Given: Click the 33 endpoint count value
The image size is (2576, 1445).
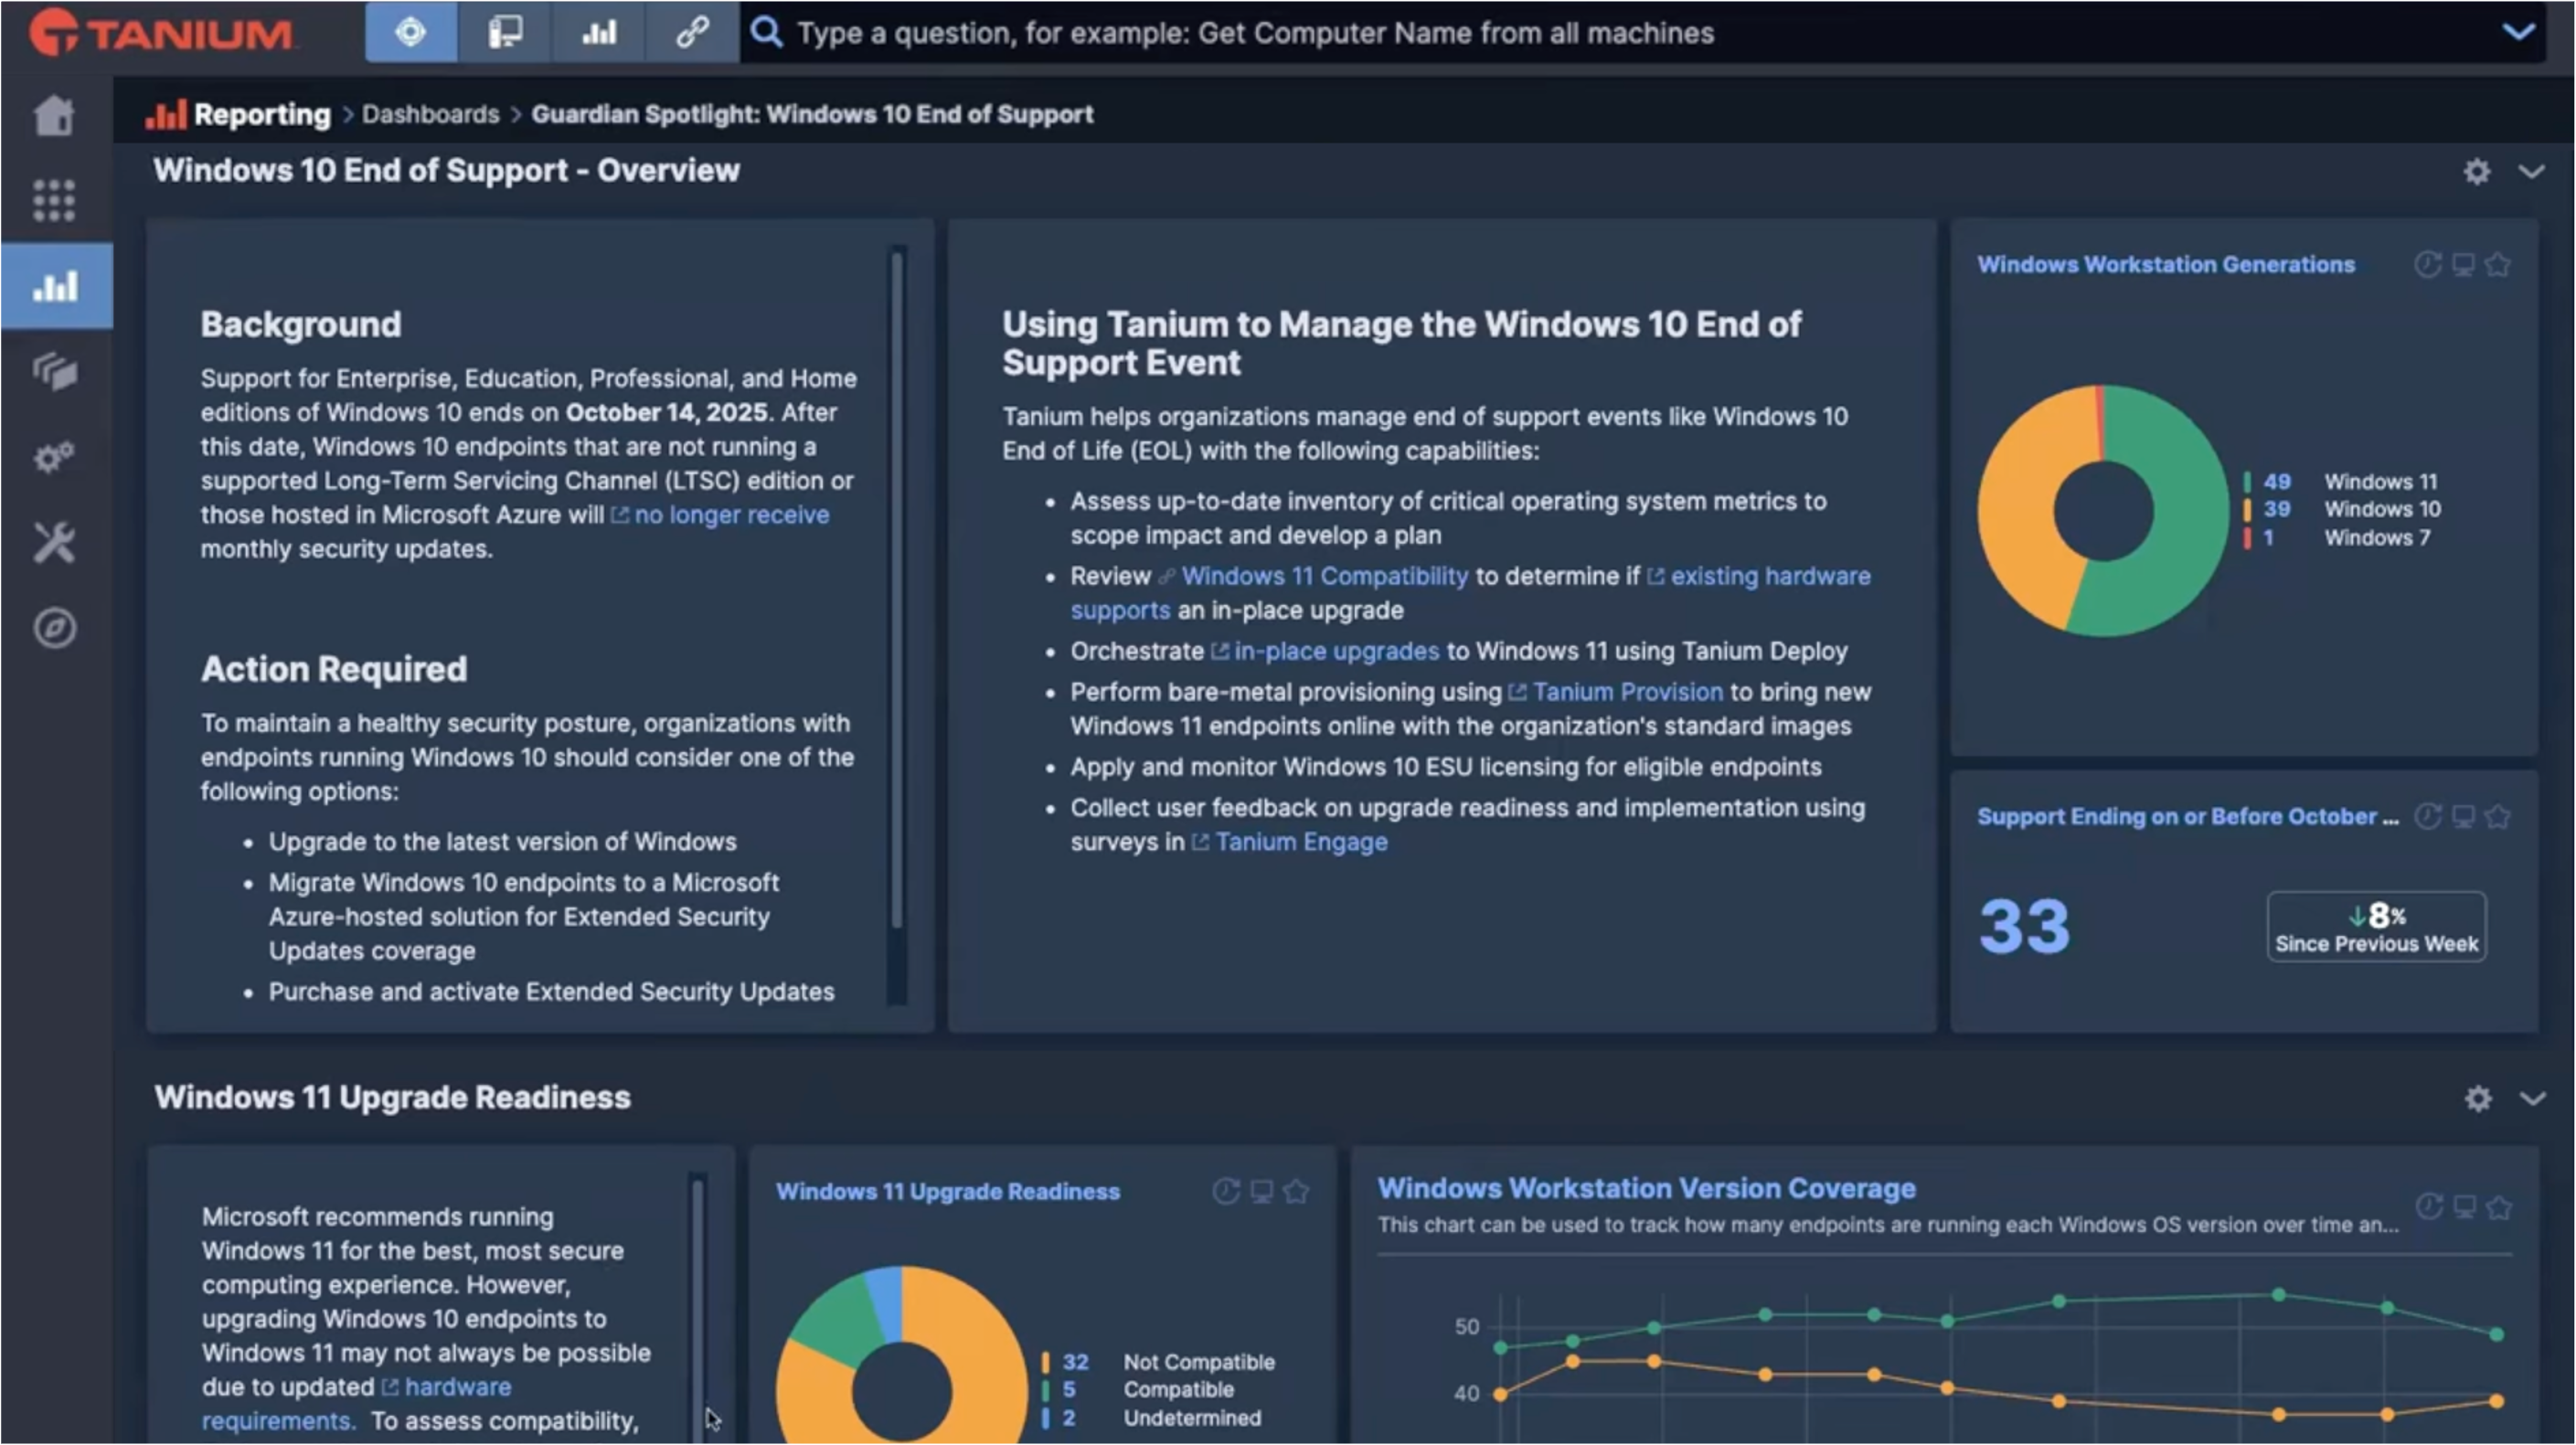Looking at the screenshot, I should pos(2025,927).
